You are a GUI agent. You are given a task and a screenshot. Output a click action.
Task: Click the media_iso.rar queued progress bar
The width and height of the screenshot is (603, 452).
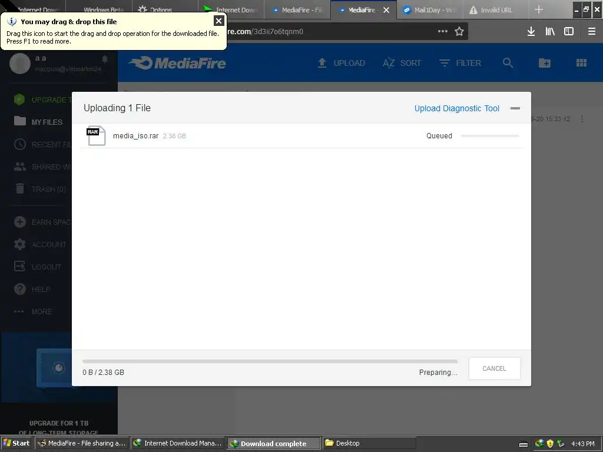pyautogui.click(x=490, y=136)
